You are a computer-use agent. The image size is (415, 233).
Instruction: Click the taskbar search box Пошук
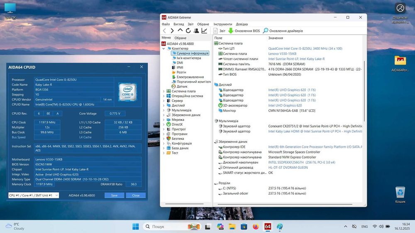tap(172, 226)
